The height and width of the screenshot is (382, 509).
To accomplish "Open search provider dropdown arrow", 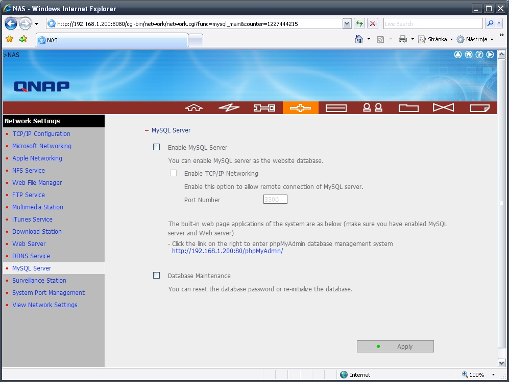I will (499, 23).
